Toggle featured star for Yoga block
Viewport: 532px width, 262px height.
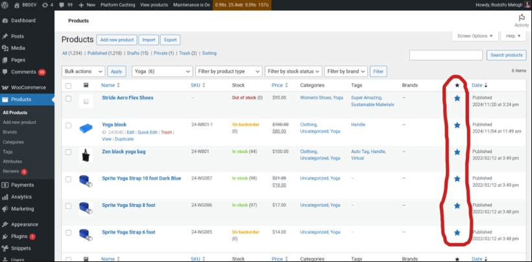tap(457, 125)
